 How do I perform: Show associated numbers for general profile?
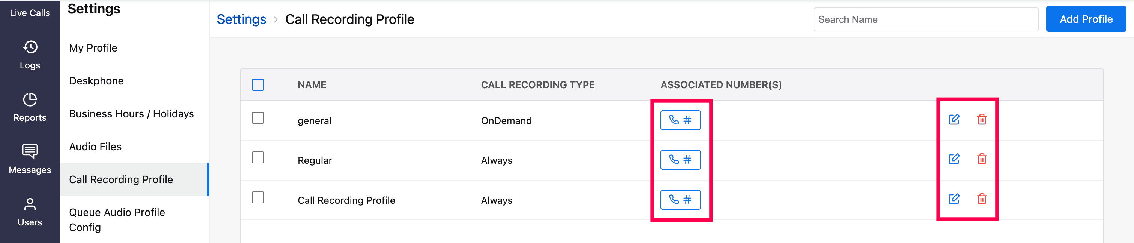pos(680,120)
